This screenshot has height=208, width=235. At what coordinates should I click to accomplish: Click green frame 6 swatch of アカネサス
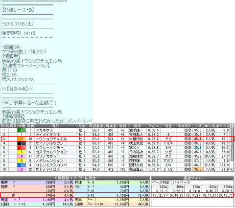pyautogui.click(x=22, y=130)
